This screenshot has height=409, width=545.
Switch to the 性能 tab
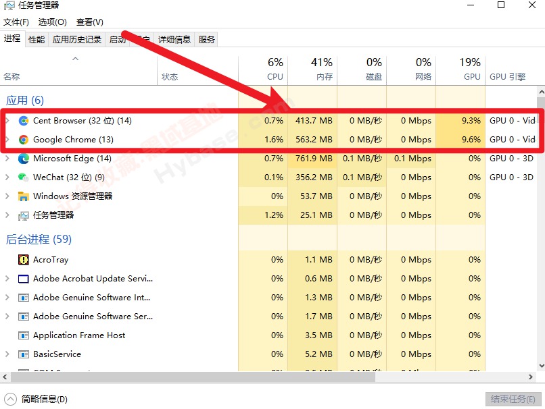tap(37, 40)
